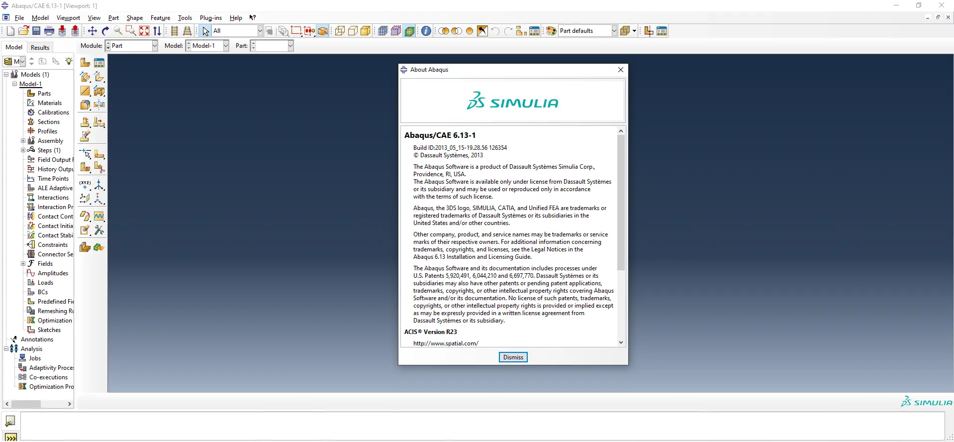Viewport: 954px width, 442px height.
Task: Select Sketches in the model tree
Action: [49, 330]
